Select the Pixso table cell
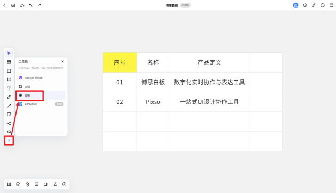Screen dimensions: 336x193 153,102
